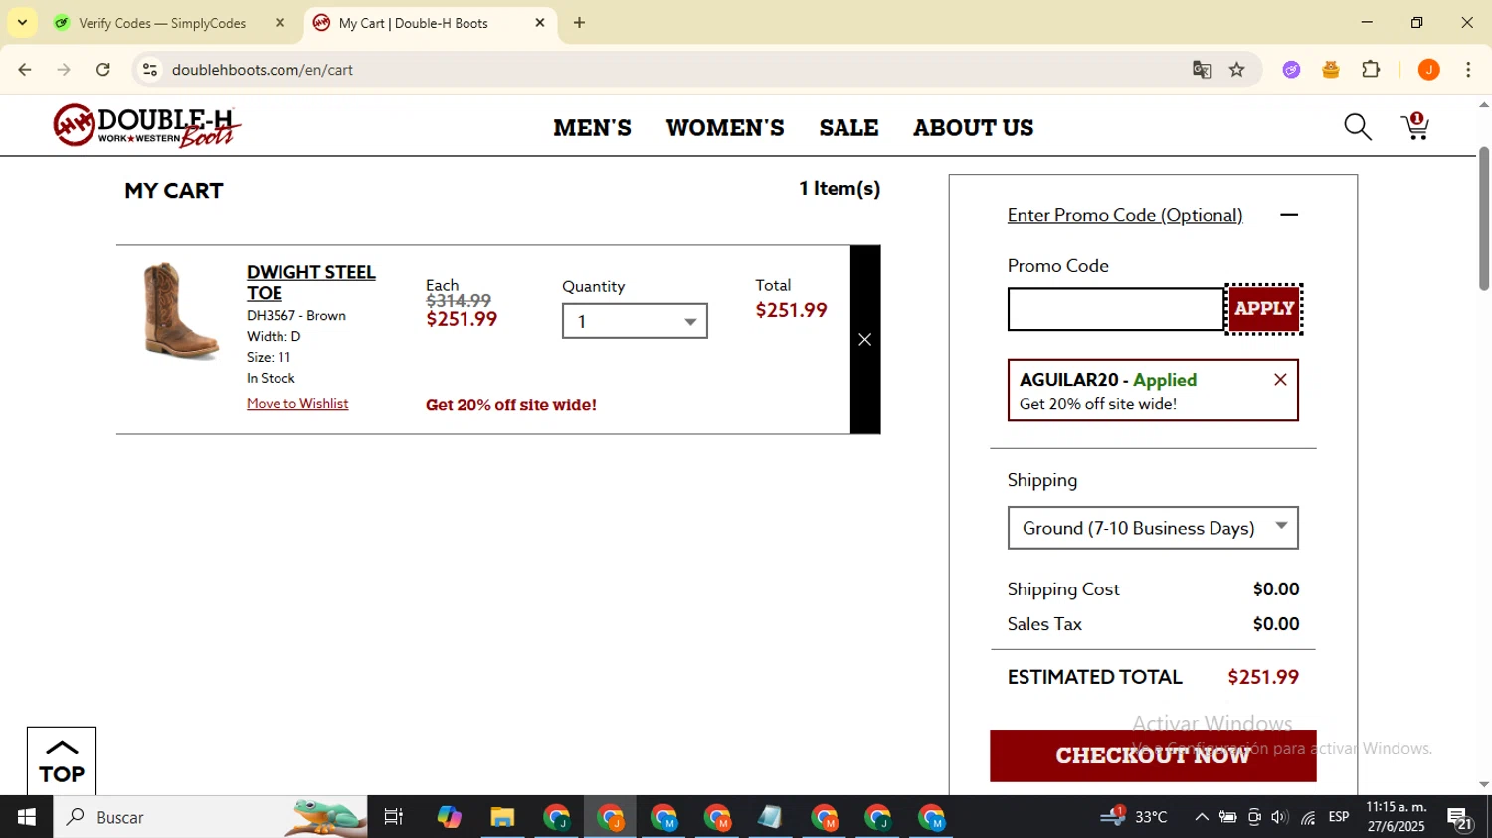
Task: Click Move to Wishlist link
Action: 297,403
